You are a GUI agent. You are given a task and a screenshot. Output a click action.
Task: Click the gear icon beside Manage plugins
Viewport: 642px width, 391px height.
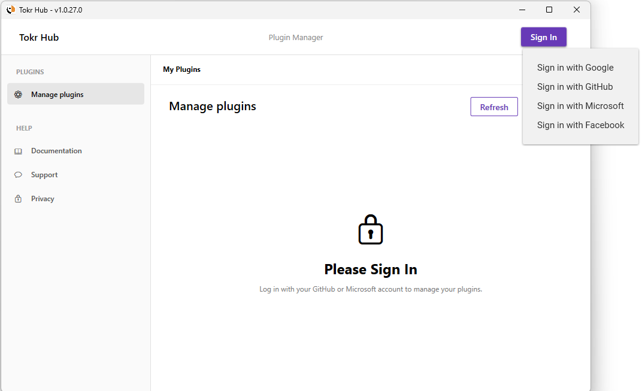tap(20, 94)
